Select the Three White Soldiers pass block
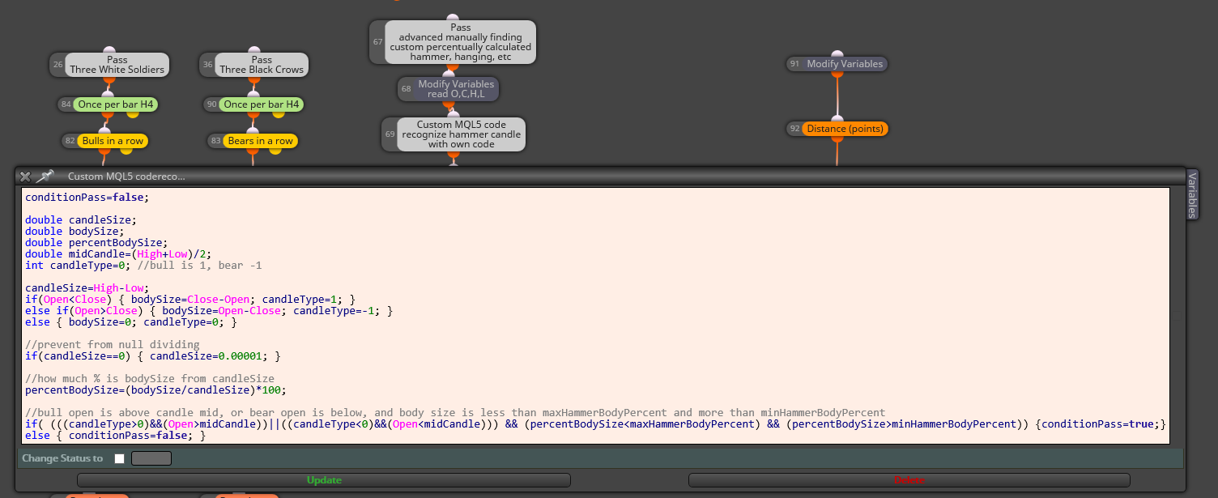This screenshot has width=1218, height=498. [109, 65]
